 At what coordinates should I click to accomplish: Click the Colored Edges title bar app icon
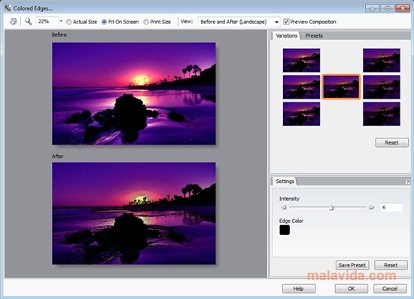[8, 8]
